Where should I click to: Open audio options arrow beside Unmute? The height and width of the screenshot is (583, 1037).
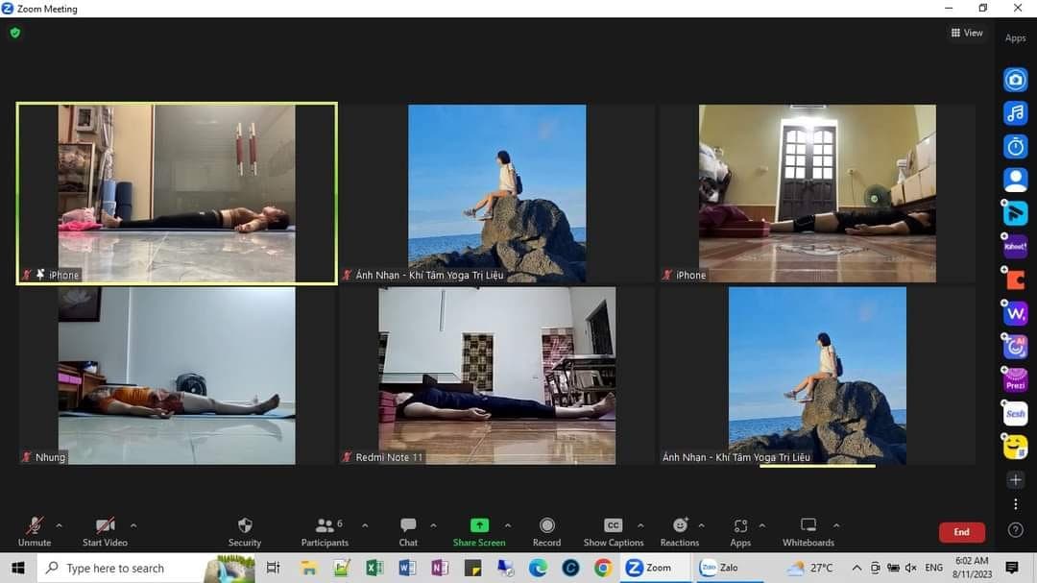pyautogui.click(x=59, y=525)
